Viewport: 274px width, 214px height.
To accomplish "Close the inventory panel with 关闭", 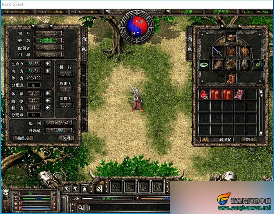I will coord(249,140).
